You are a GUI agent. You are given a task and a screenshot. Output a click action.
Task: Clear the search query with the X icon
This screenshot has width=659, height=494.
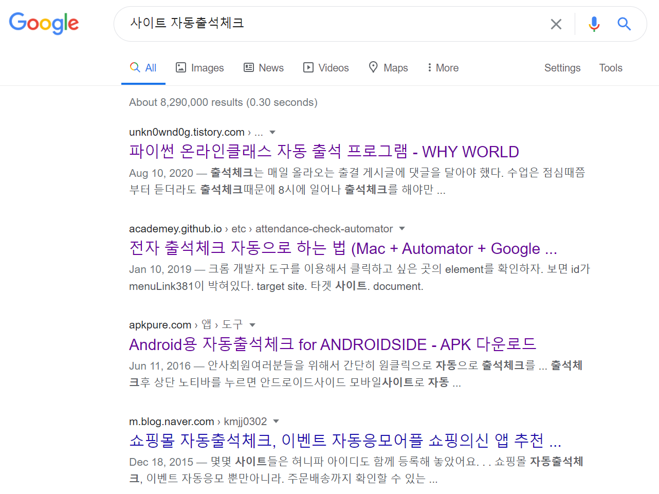click(x=556, y=24)
